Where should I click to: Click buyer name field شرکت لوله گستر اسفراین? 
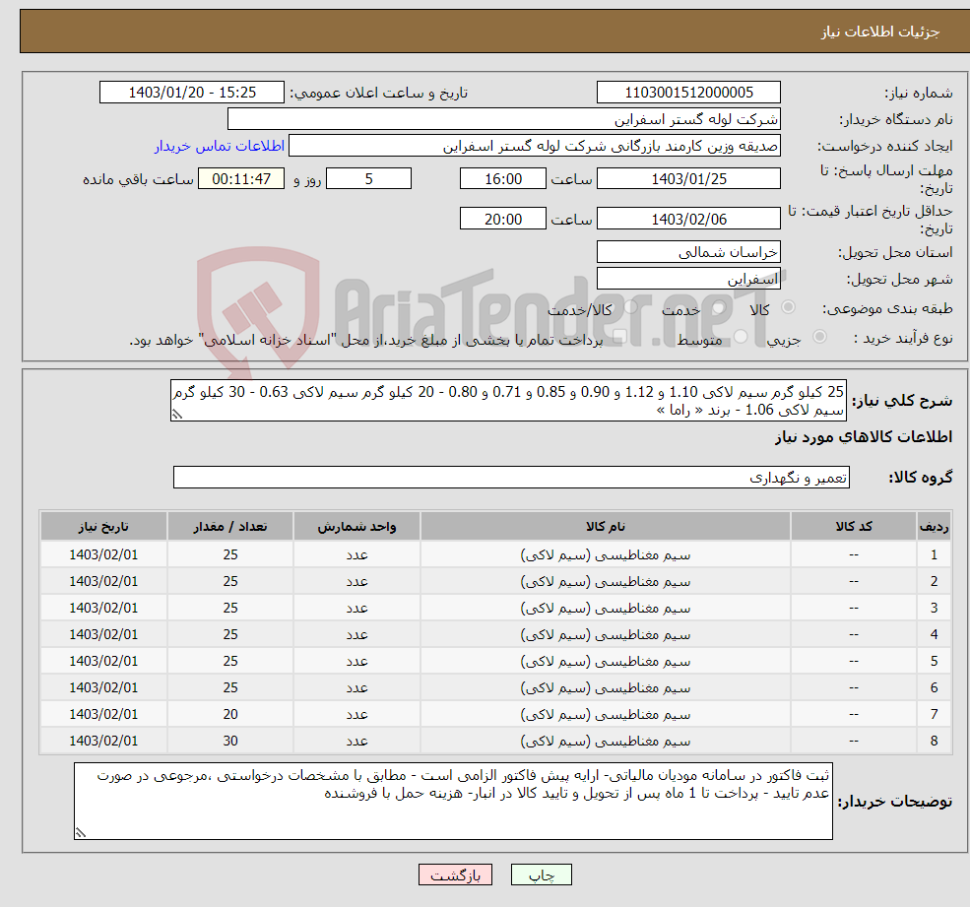pos(503,119)
